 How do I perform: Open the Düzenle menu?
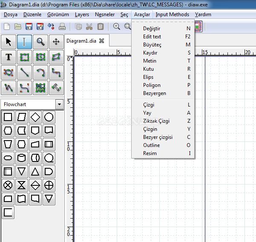pos(32,14)
